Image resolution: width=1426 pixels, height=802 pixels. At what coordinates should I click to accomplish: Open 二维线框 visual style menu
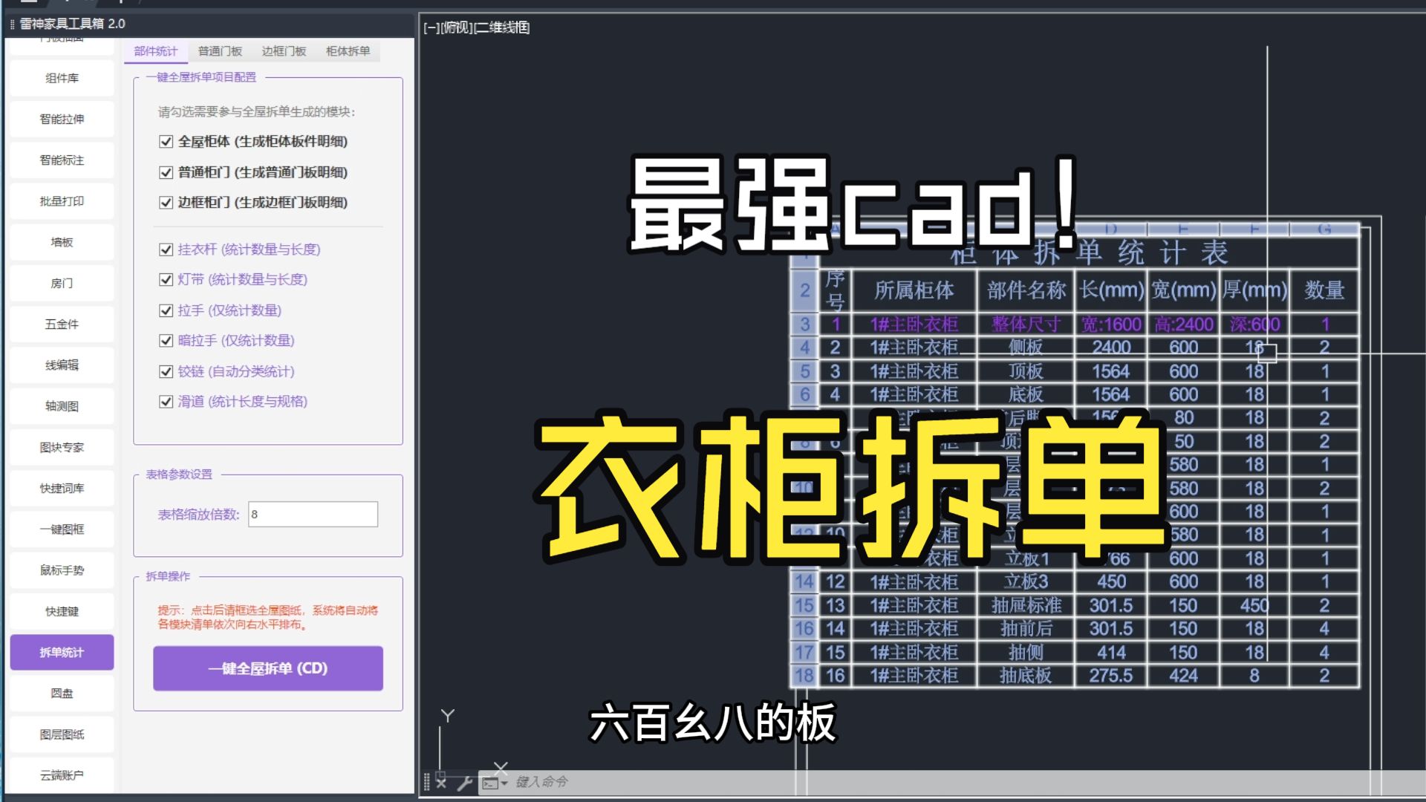(502, 27)
